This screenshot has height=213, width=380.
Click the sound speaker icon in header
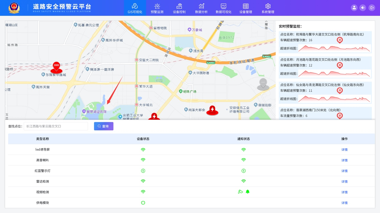point(363,8)
